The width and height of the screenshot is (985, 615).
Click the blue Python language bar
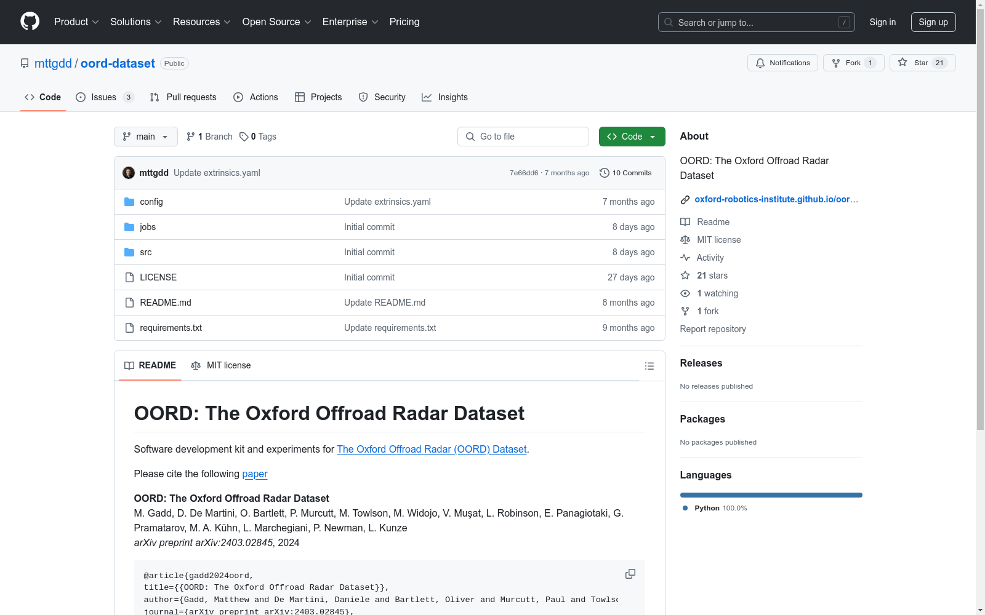click(771, 495)
